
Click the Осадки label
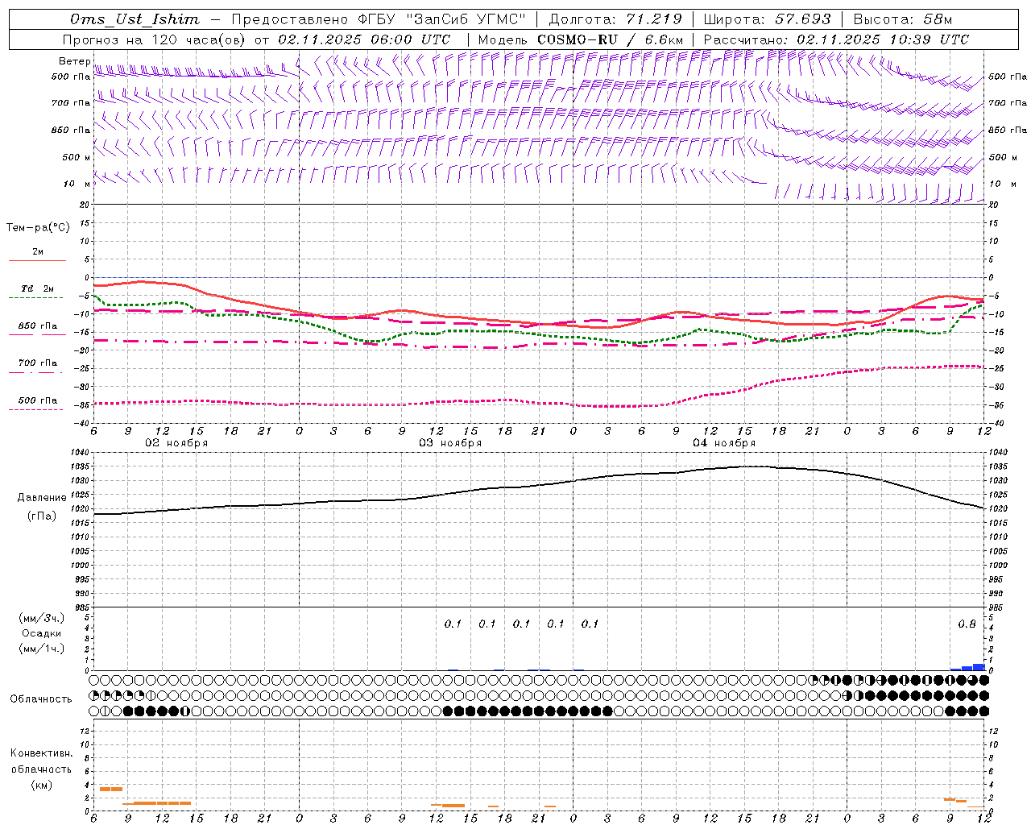pos(42,633)
